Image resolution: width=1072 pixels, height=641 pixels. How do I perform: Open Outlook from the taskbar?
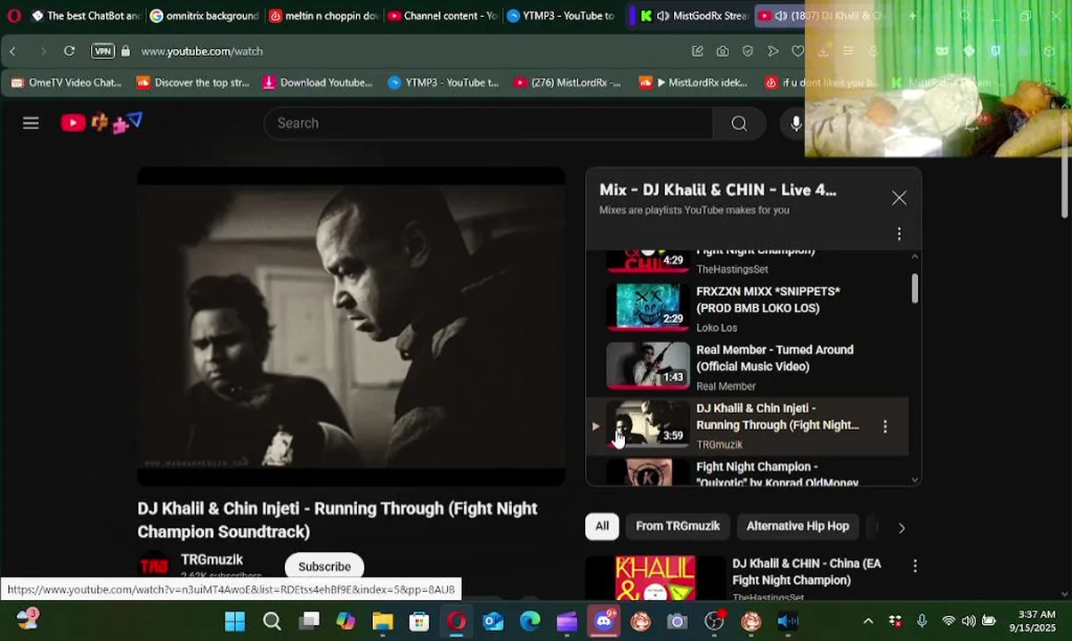coord(492,621)
